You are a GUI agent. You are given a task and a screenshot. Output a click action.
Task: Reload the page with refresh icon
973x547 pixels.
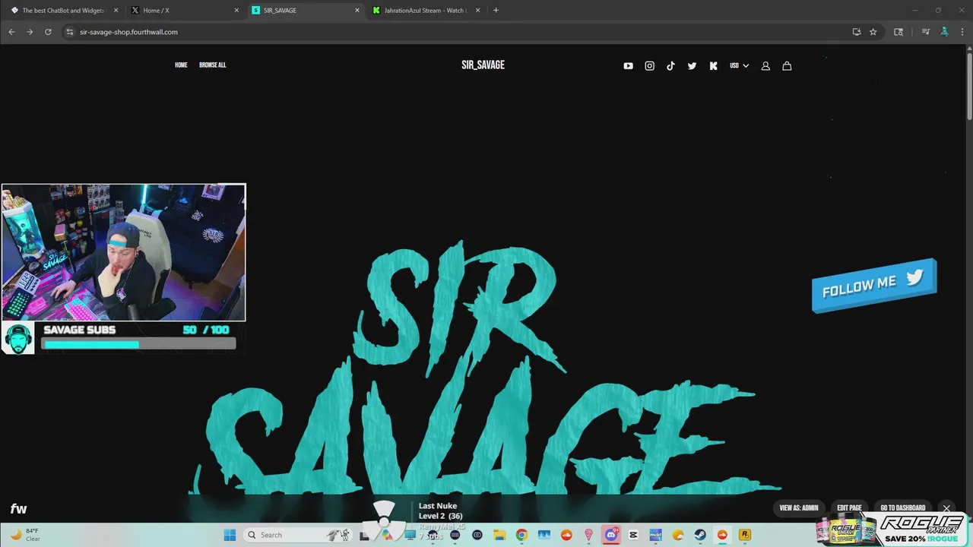48,32
